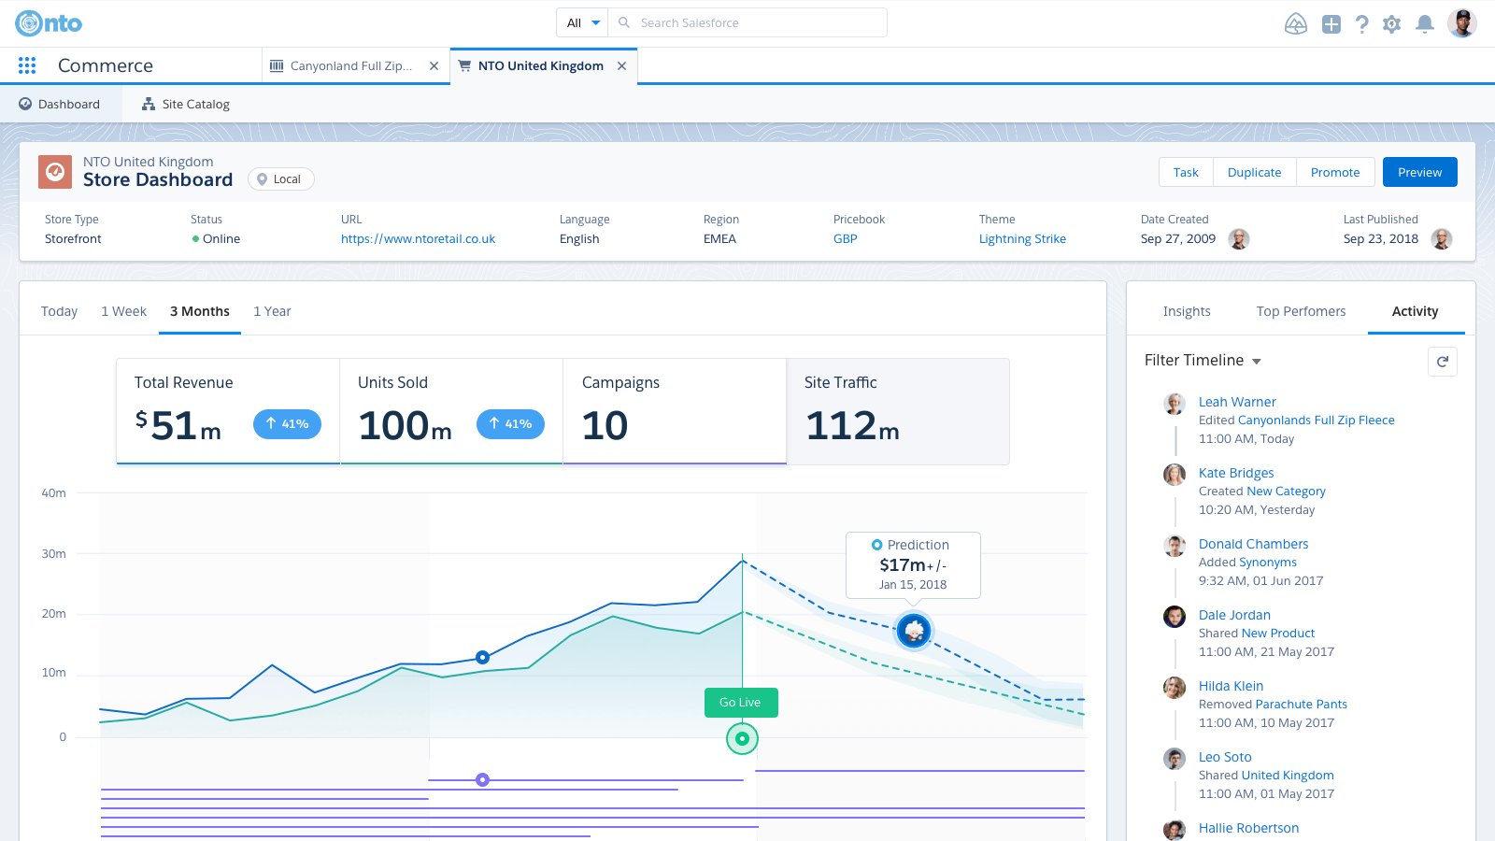
Task: Toggle the Local location pill
Action: pyautogui.click(x=280, y=179)
